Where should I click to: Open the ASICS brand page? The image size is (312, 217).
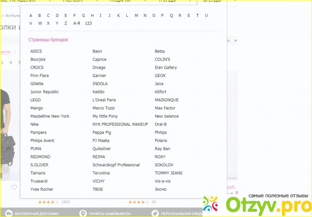coord(36,51)
